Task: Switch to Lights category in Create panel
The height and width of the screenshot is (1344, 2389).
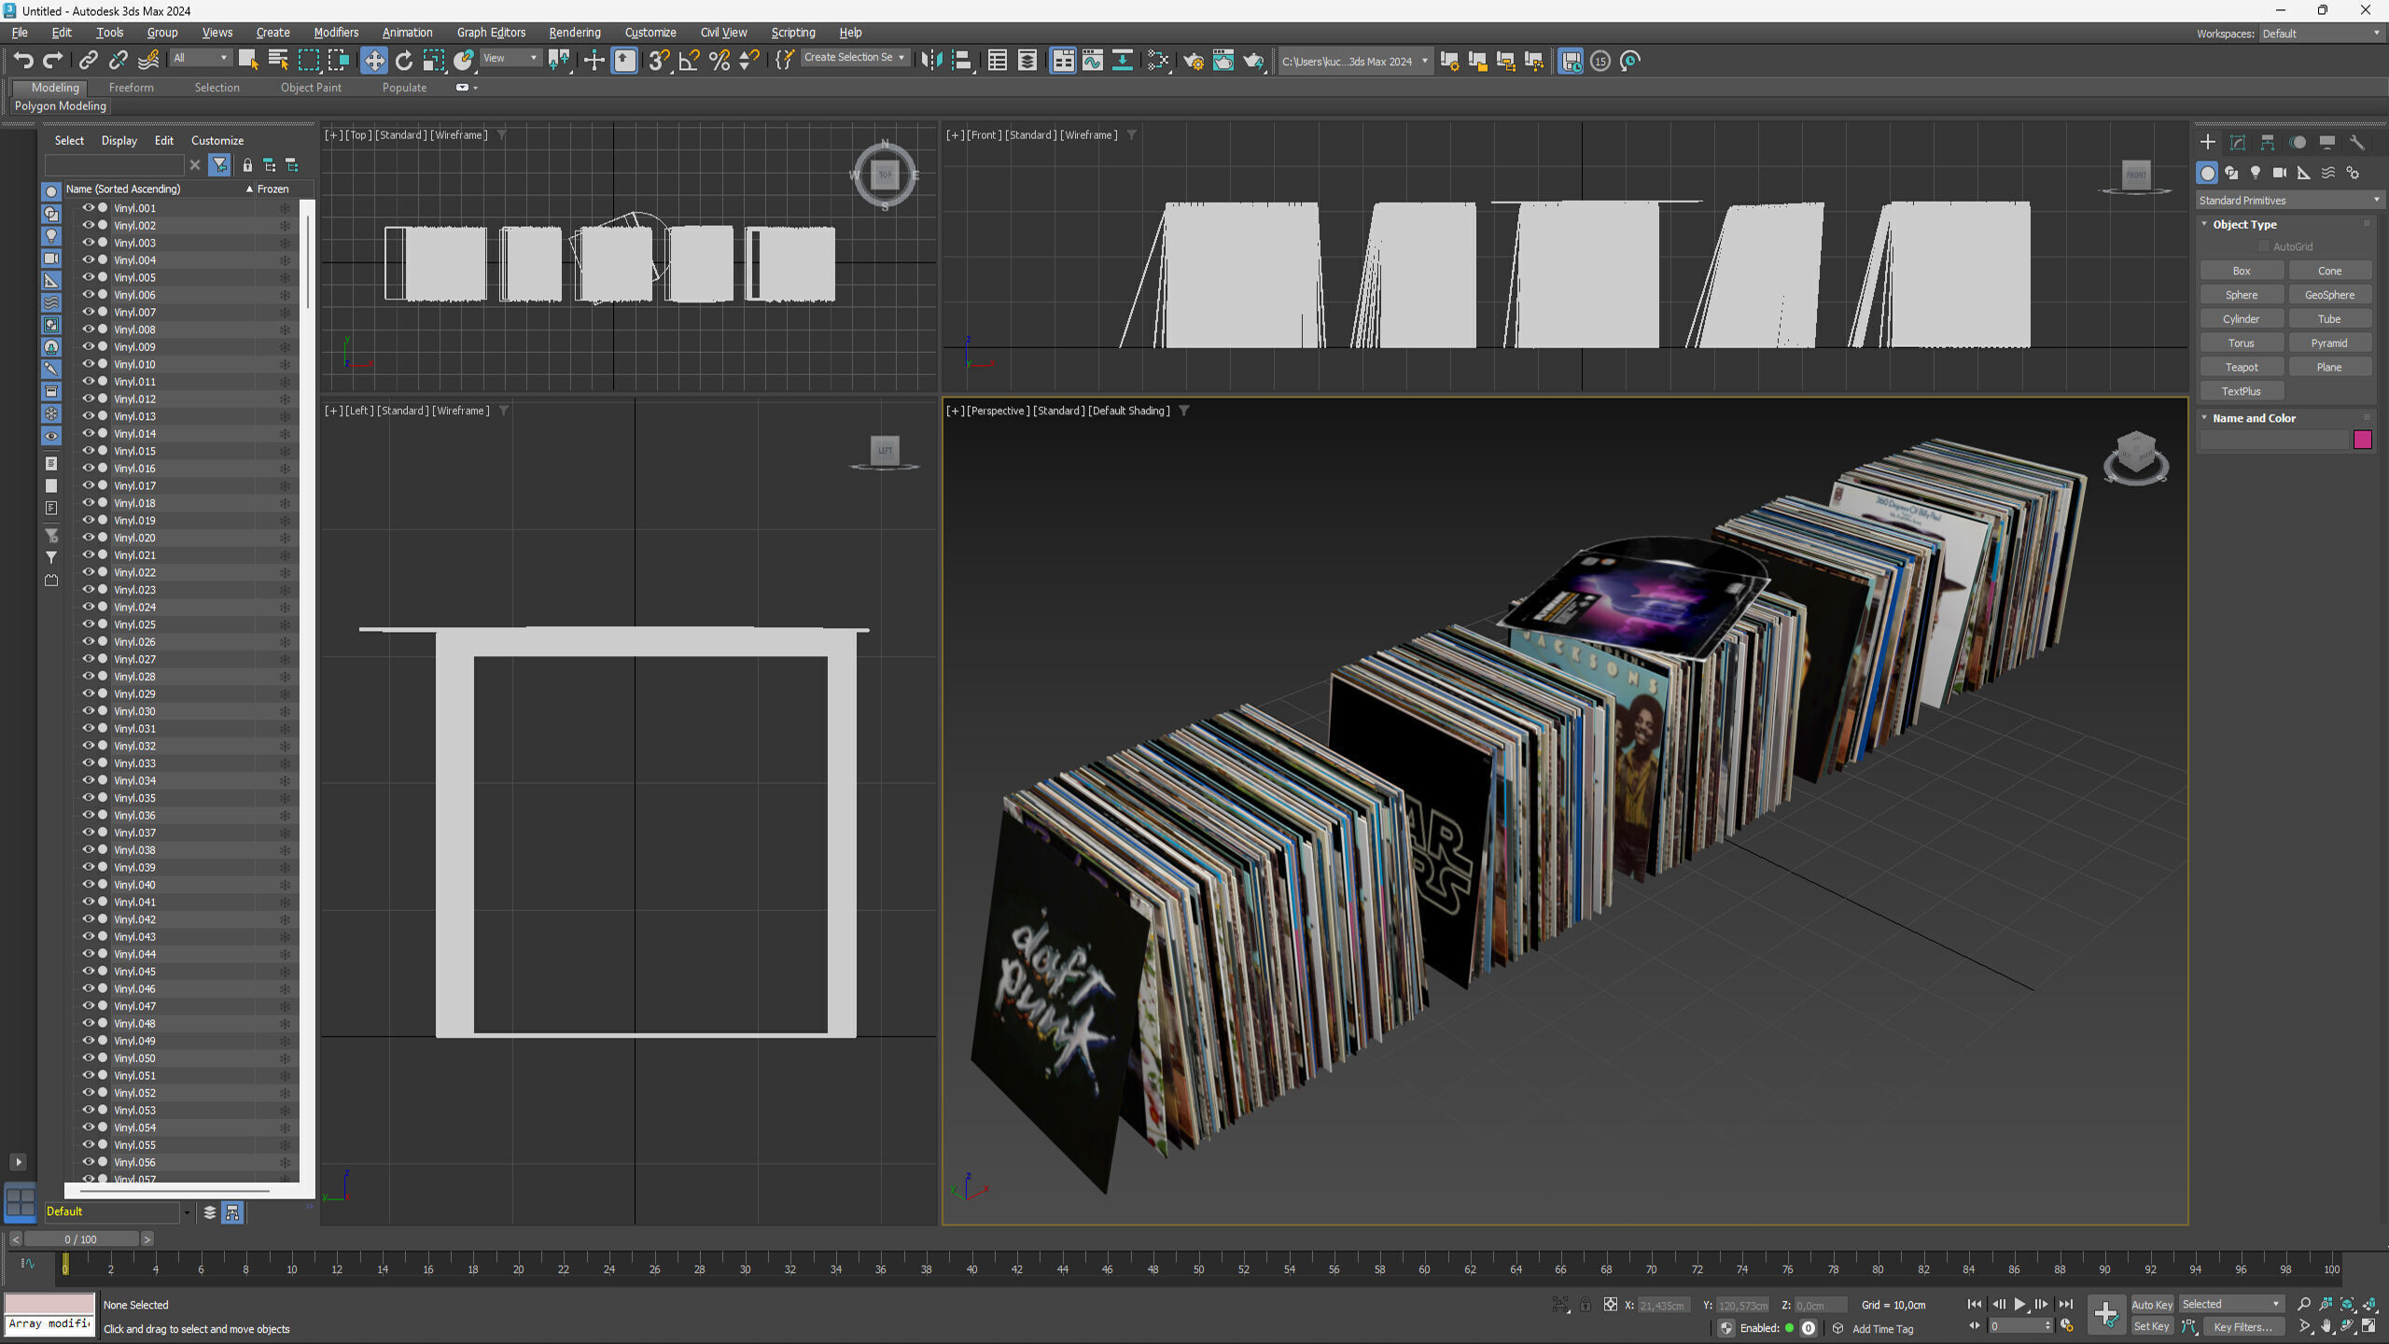Action: click(2256, 173)
